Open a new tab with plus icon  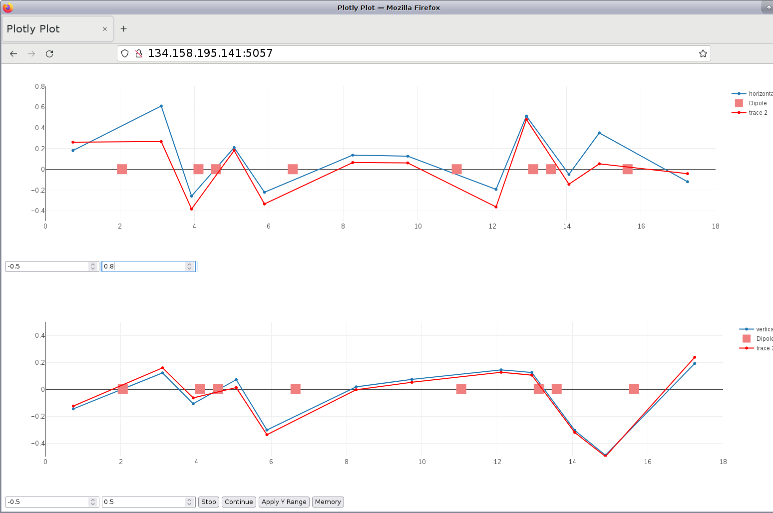124,29
